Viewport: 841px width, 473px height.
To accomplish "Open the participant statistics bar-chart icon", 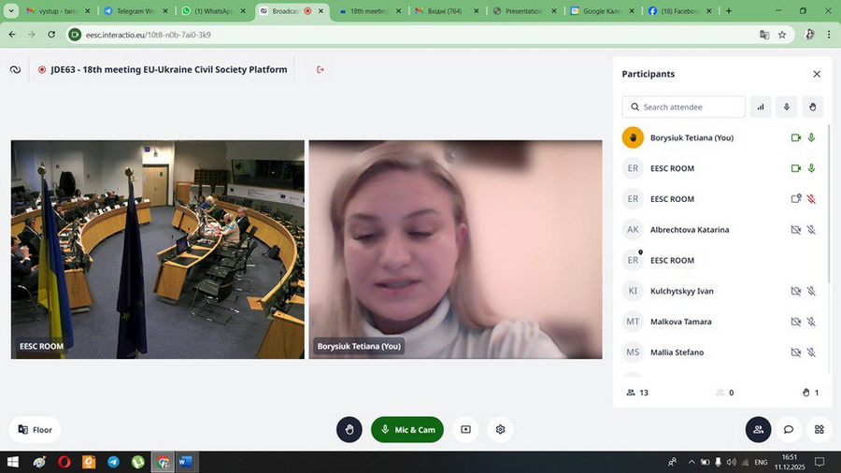I will pos(761,107).
